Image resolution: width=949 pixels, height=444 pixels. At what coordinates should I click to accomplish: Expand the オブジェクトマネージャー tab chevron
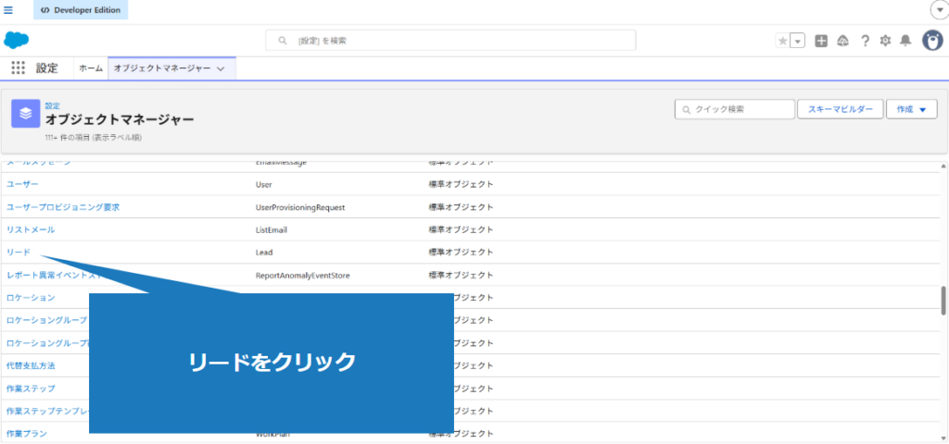click(221, 68)
